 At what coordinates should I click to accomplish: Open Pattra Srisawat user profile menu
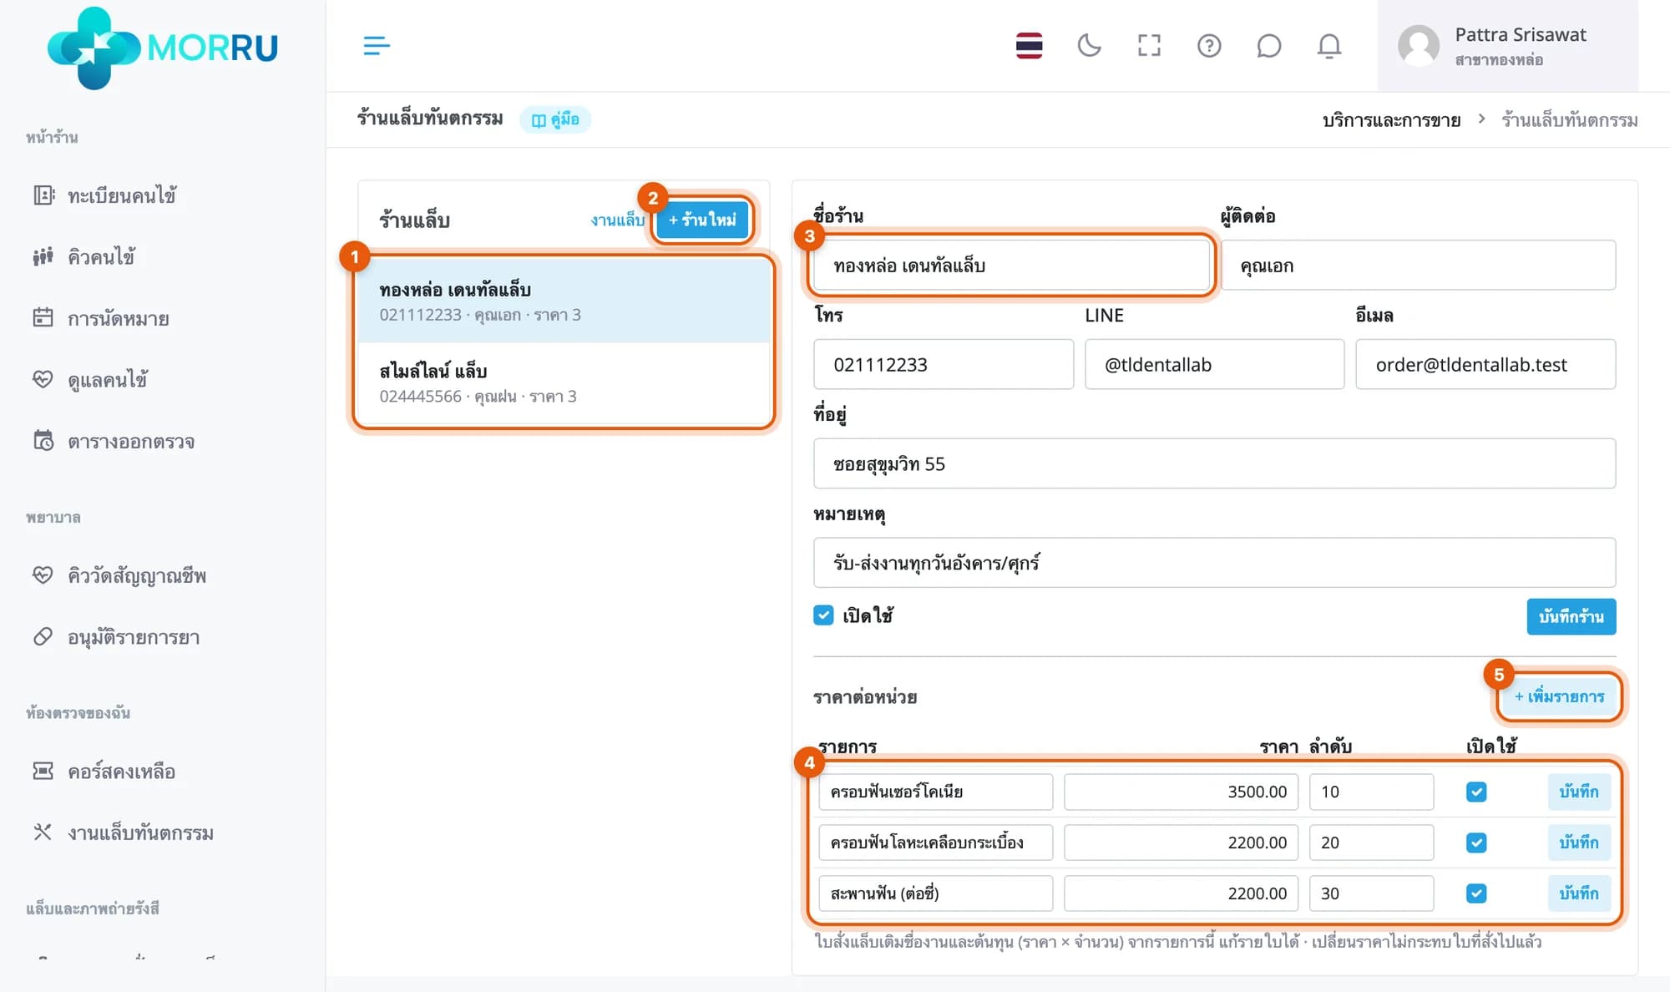tap(1507, 46)
